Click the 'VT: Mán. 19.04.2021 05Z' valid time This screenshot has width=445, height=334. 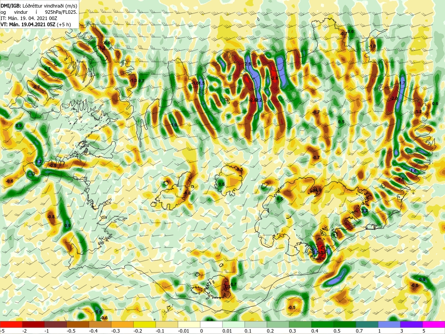pos(28,24)
